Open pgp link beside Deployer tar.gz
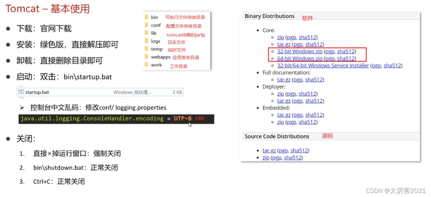The width and height of the screenshot is (431, 197). coord(298,101)
